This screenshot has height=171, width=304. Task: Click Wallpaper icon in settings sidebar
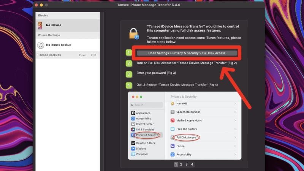133,154
